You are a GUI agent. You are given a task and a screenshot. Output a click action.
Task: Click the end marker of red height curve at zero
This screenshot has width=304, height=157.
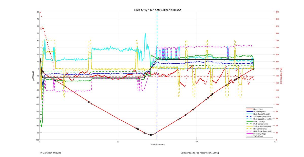tap(254, 69)
